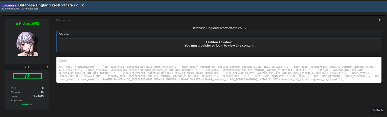Open the #1 post permalink
387x117 pixels.
[380, 20]
